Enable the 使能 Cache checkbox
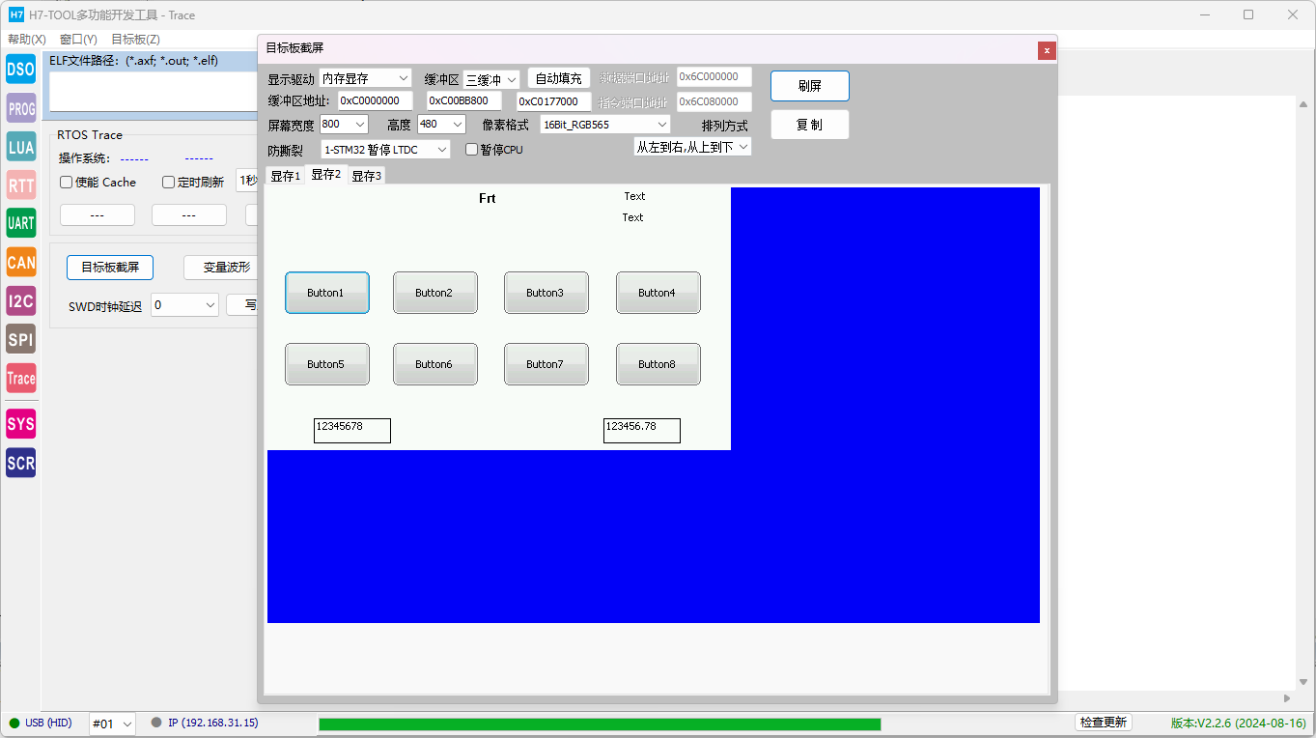1316x738 pixels. tap(66, 182)
